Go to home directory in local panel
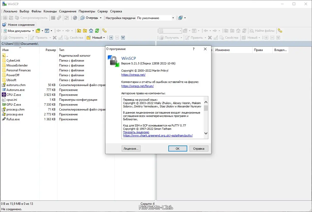This screenshot has height=212, width=312. coord(91,31)
